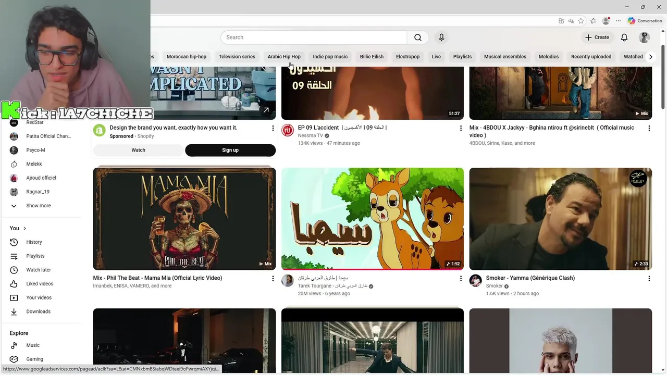
Task: Open Edge browser profile icon
Action: pos(606,21)
